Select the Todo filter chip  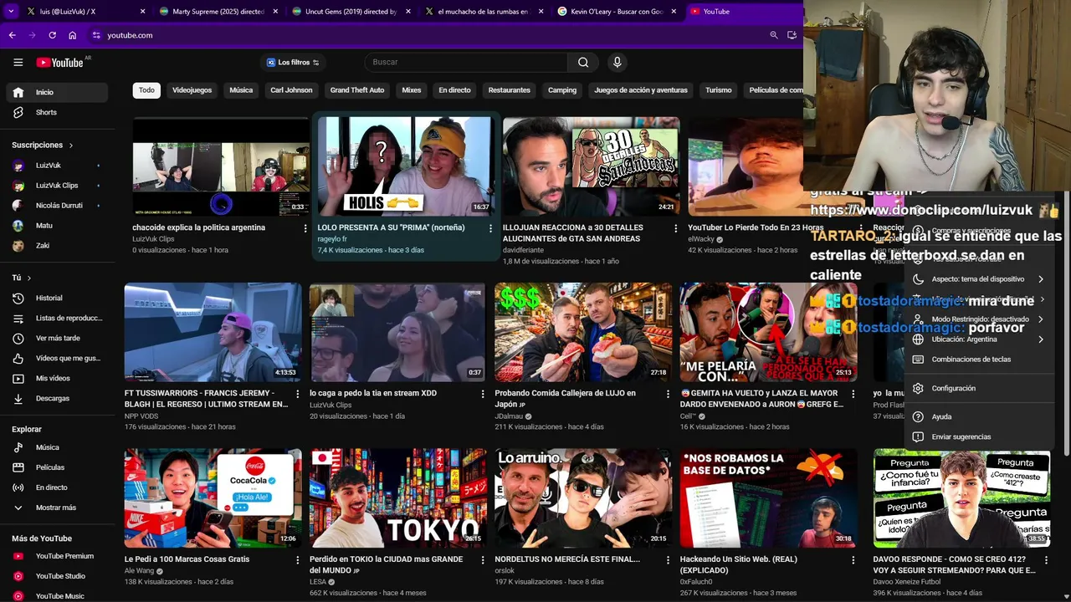(146, 90)
